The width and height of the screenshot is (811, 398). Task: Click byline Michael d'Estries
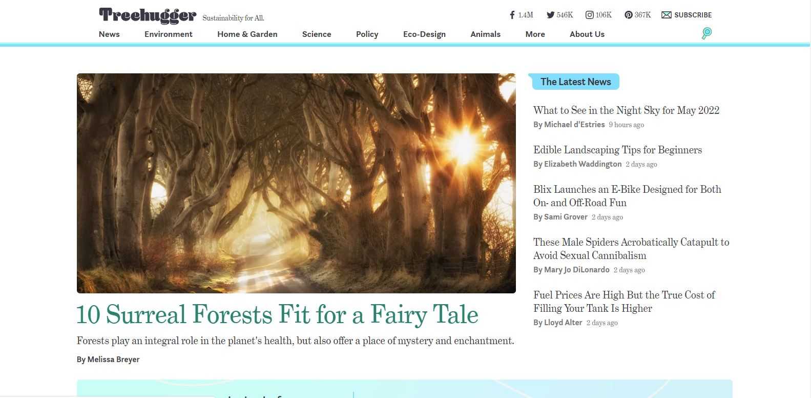coord(574,125)
